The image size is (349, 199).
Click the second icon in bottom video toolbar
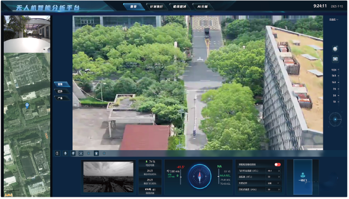[x=65, y=153]
